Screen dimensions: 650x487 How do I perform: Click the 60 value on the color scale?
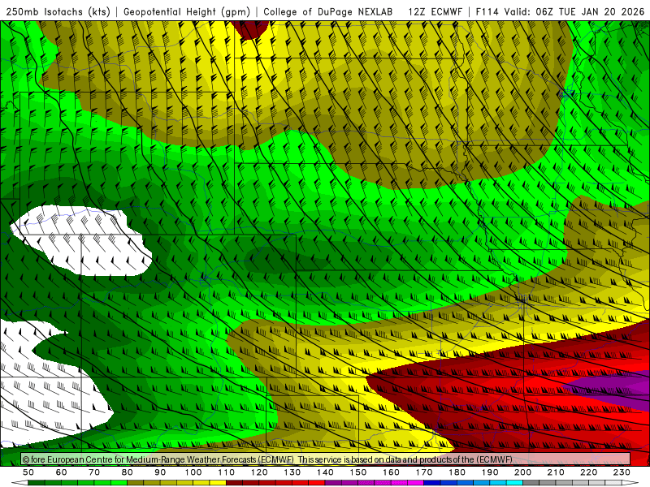(x=62, y=472)
